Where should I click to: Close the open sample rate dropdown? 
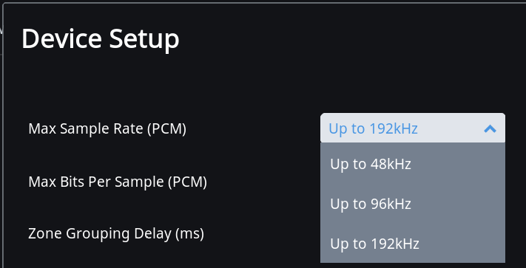tap(490, 128)
